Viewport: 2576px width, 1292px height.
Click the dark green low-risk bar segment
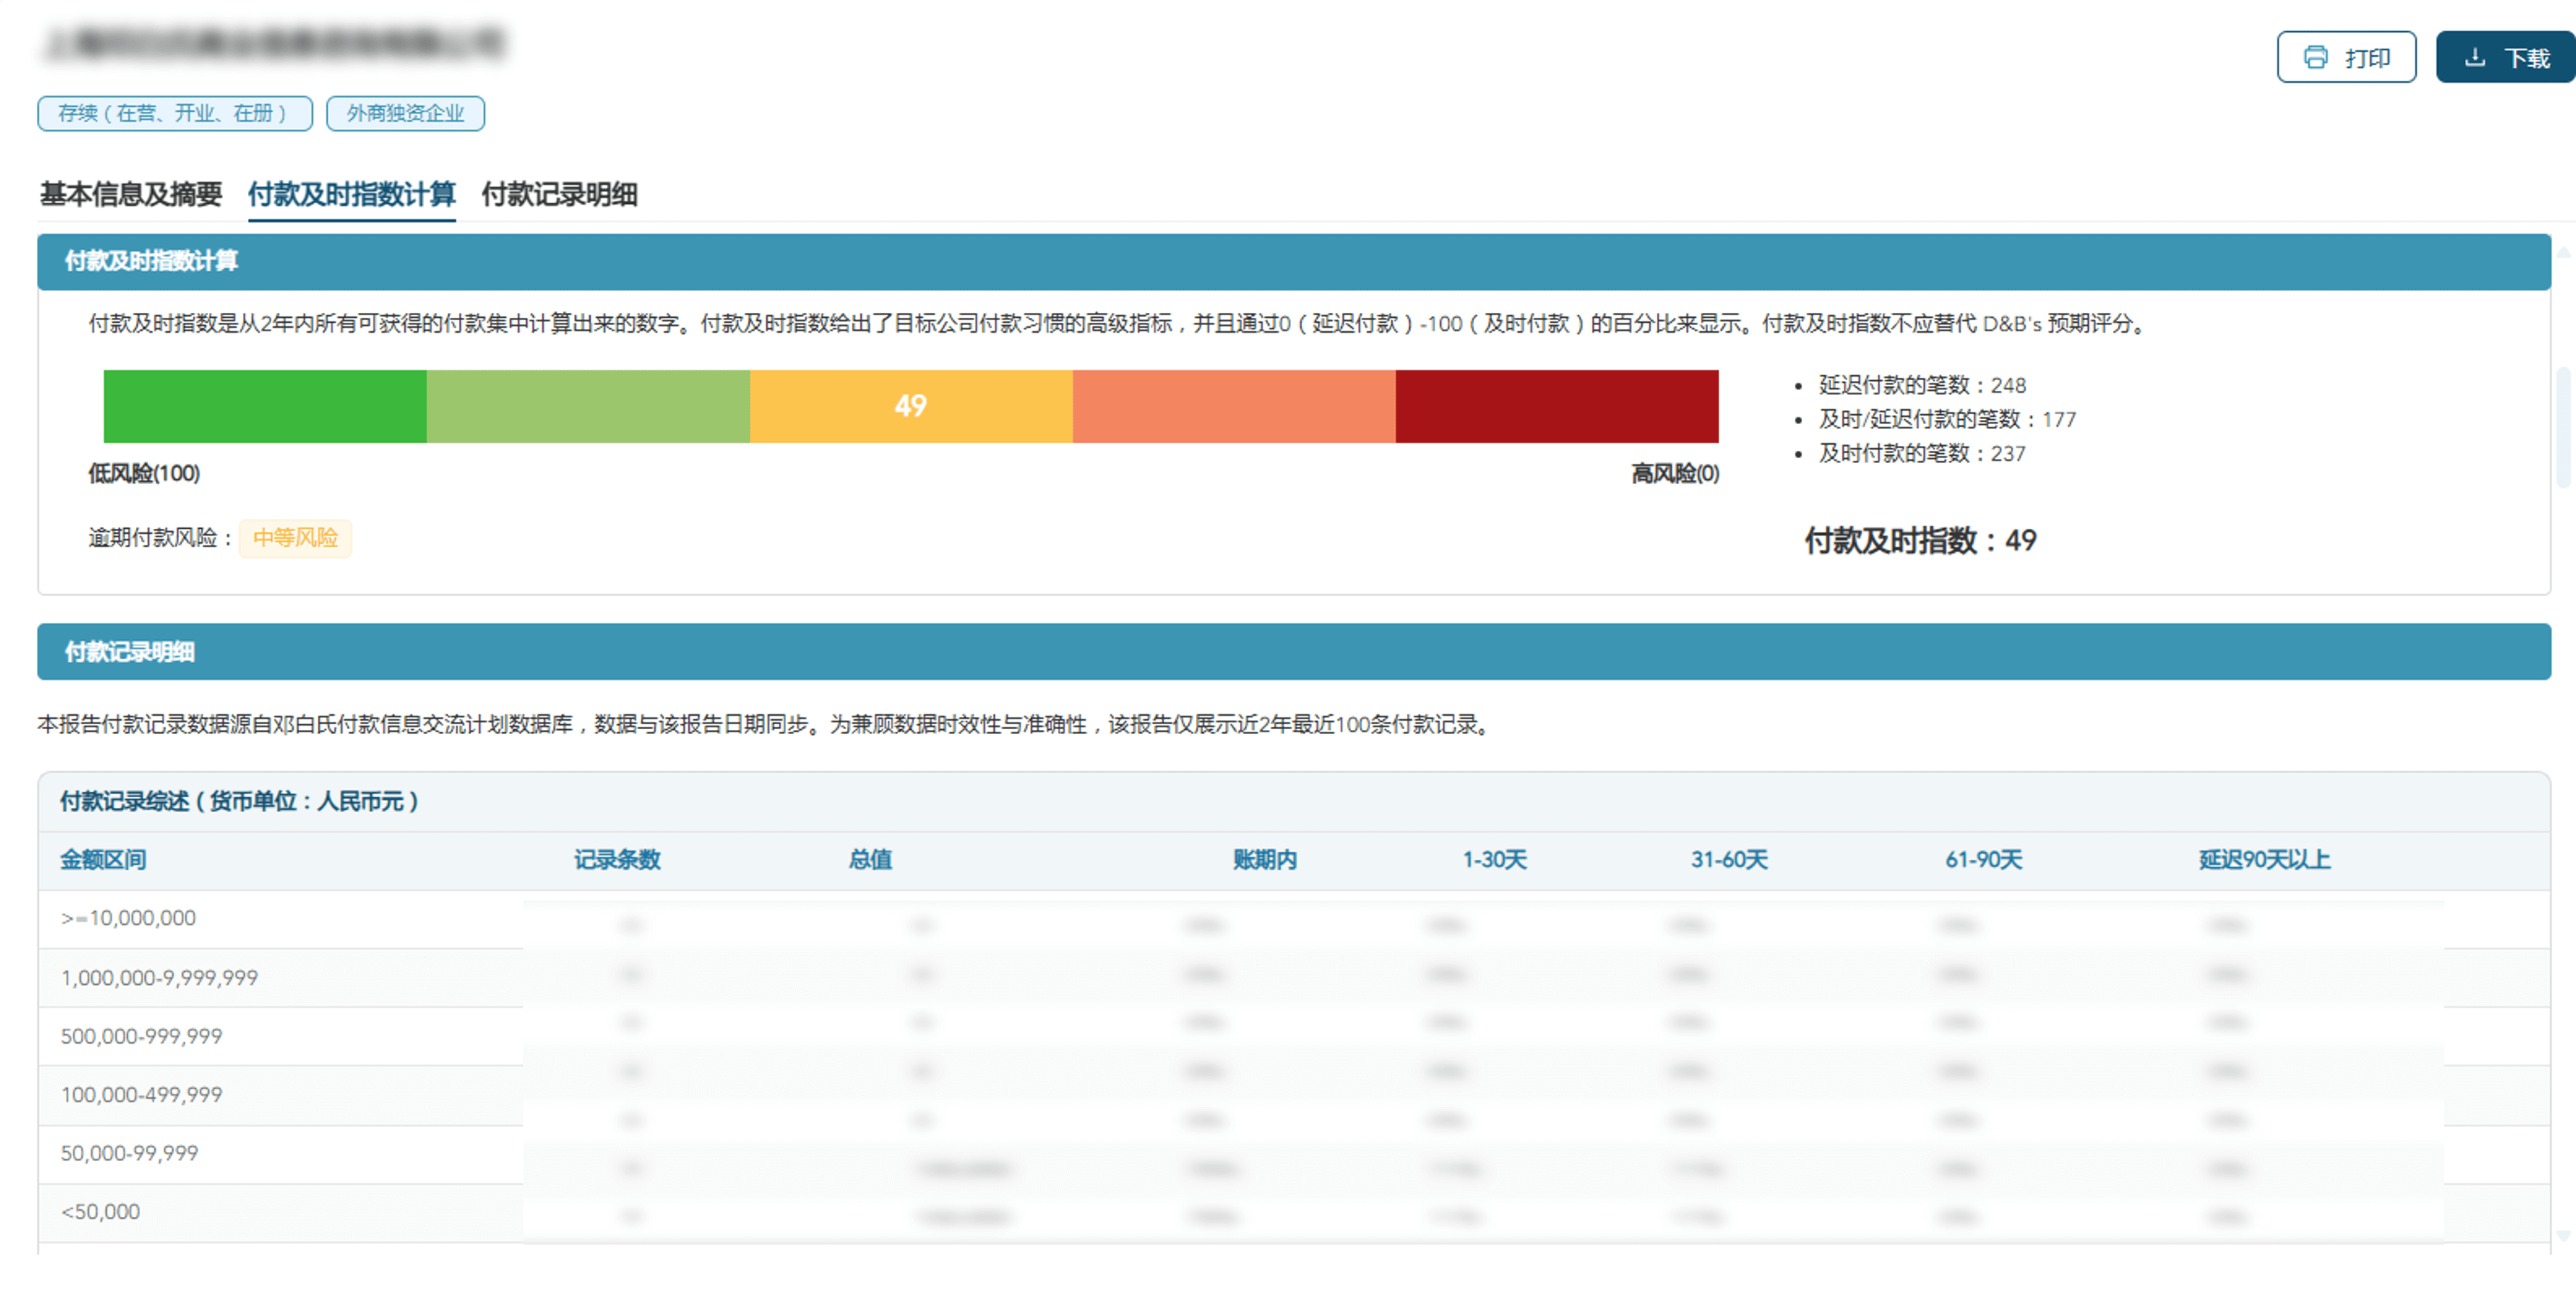265,406
